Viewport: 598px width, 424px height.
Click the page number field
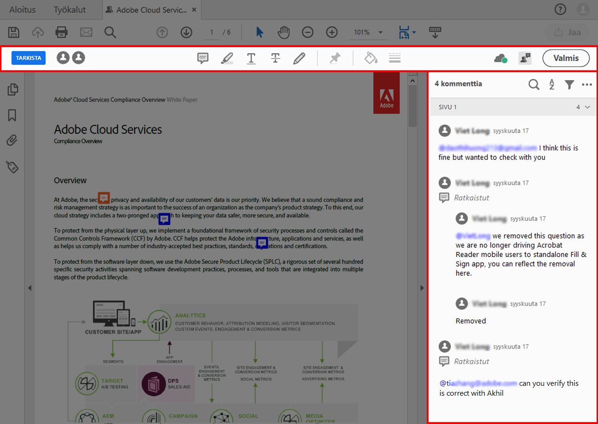click(211, 32)
